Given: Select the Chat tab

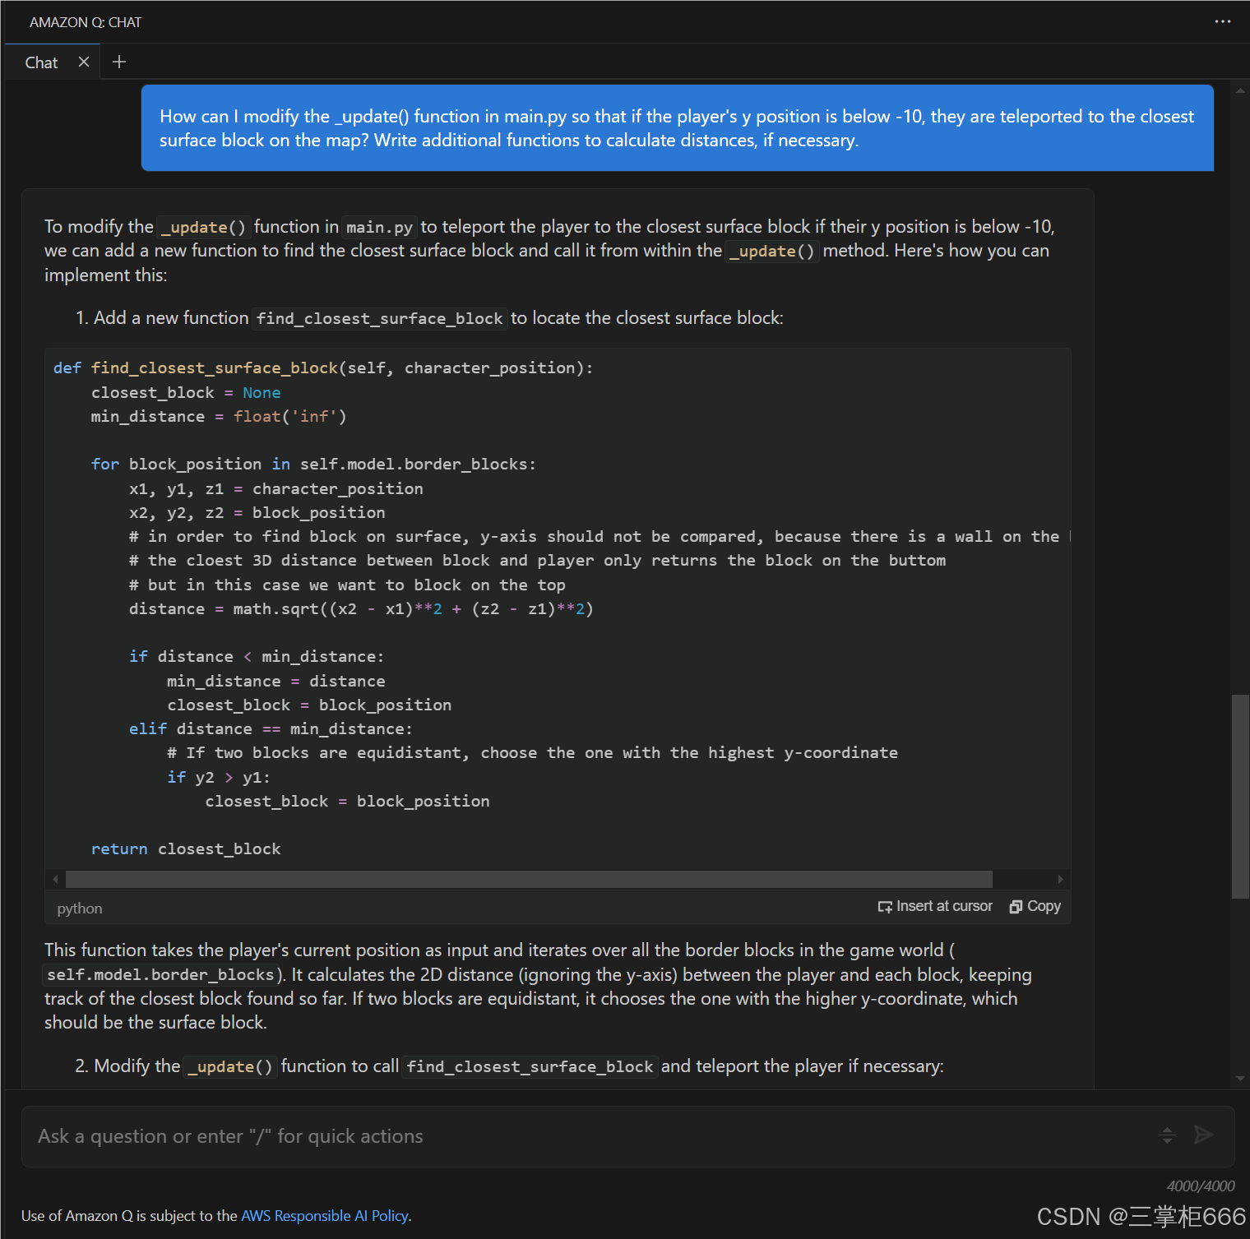Looking at the screenshot, I should pos(41,62).
